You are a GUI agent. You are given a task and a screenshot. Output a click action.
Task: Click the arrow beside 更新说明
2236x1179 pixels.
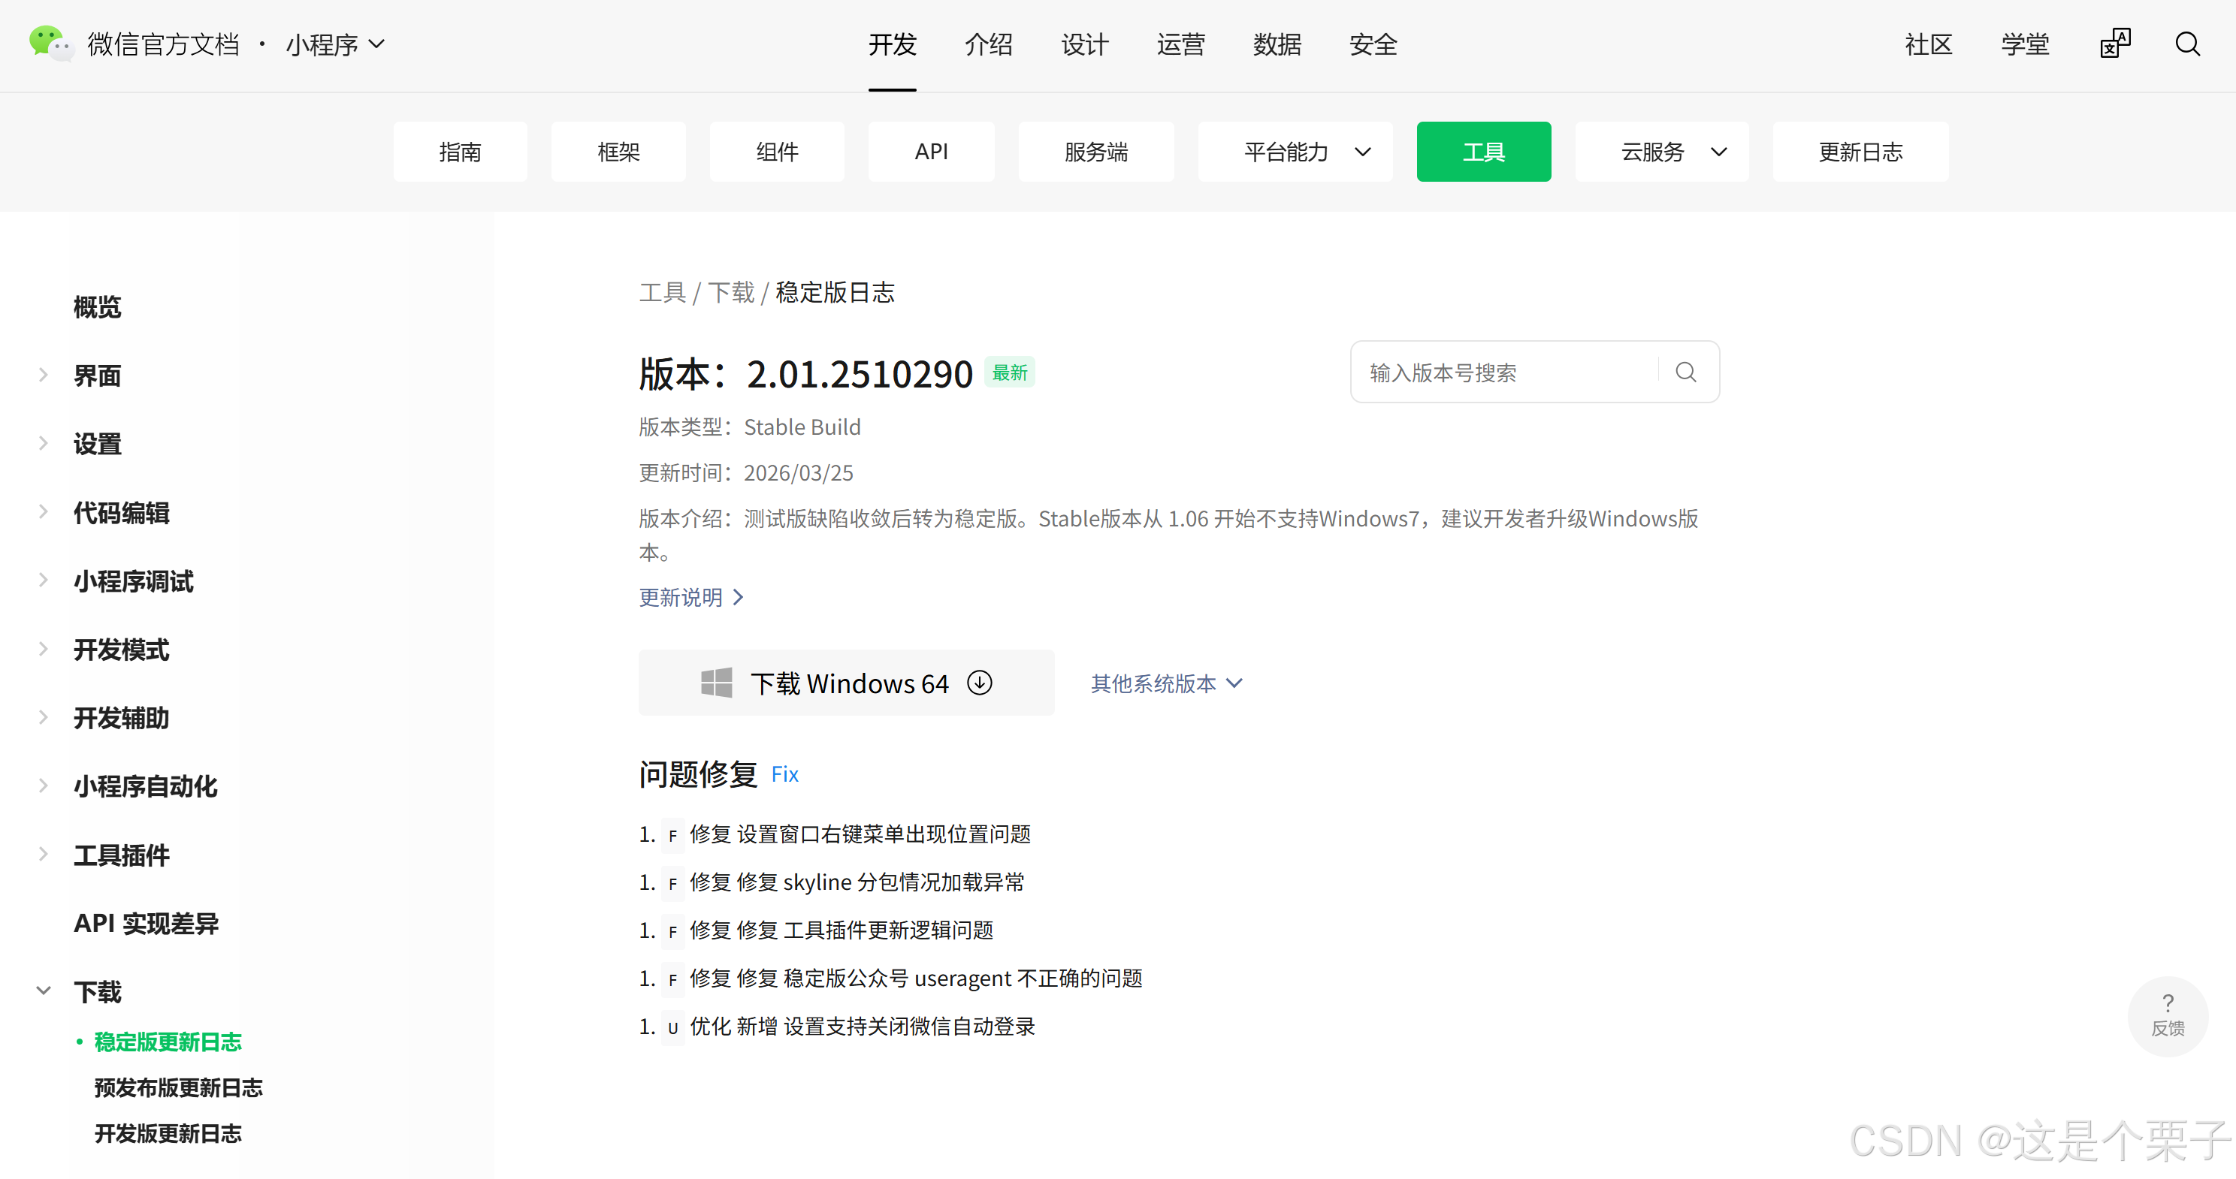[739, 597]
